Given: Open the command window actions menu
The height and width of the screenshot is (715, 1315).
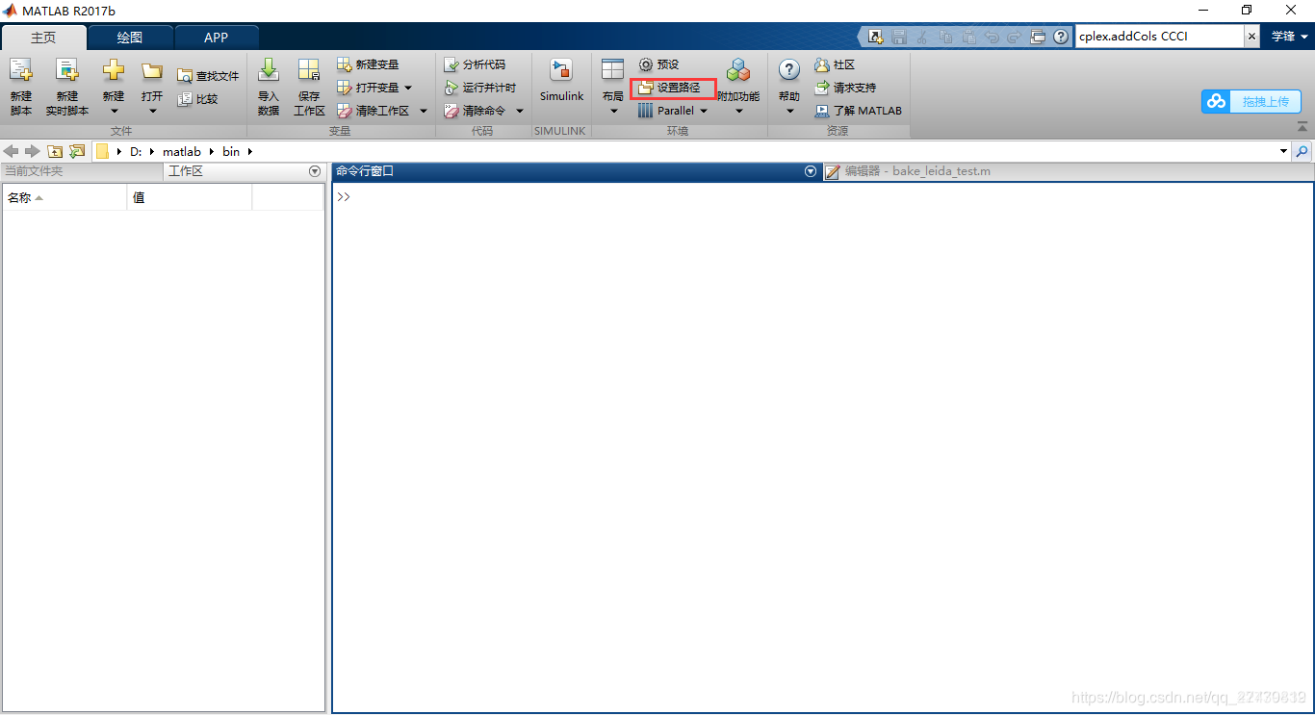Looking at the screenshot, I should coord(811,171).
